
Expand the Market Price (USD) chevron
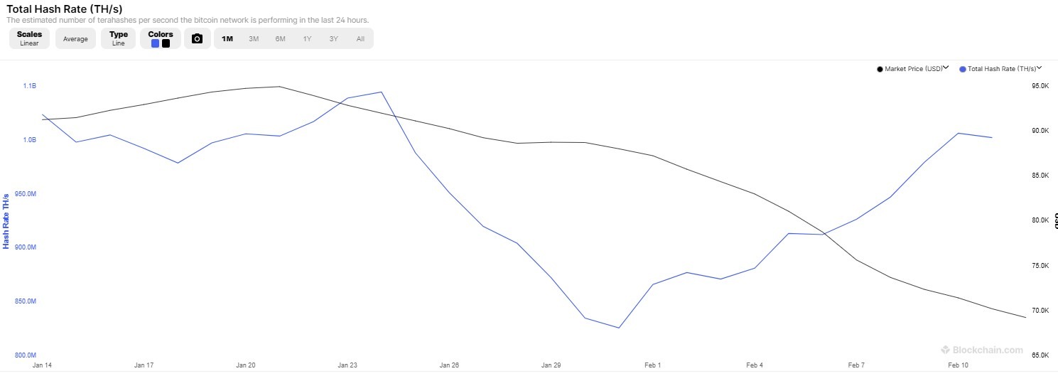(x=946, y=68)
